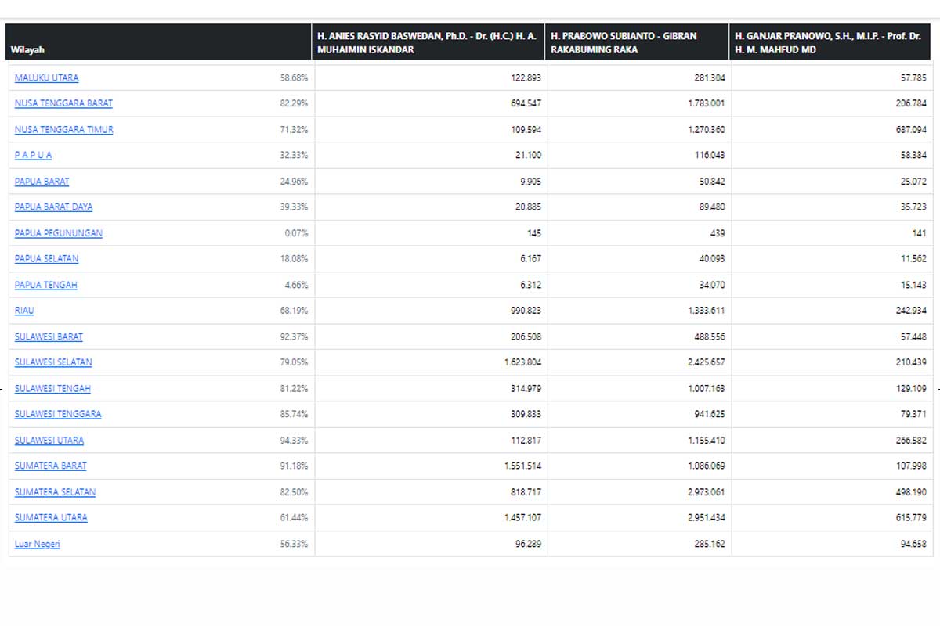This screenshot has width=940, height=626.
Task: Select the 94.33% value for Sulawesi Utara
Action: click(294, 440)
